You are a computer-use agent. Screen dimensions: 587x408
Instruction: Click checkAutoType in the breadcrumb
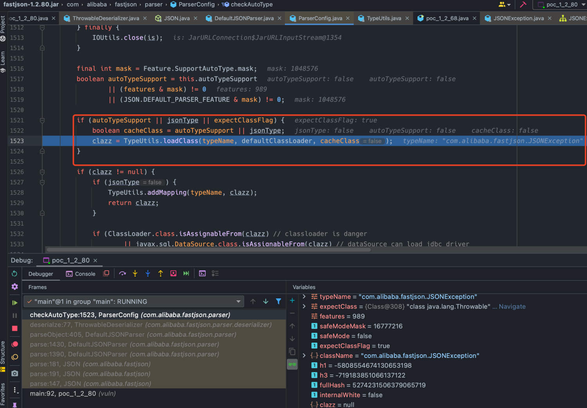[x=252, y=5]
